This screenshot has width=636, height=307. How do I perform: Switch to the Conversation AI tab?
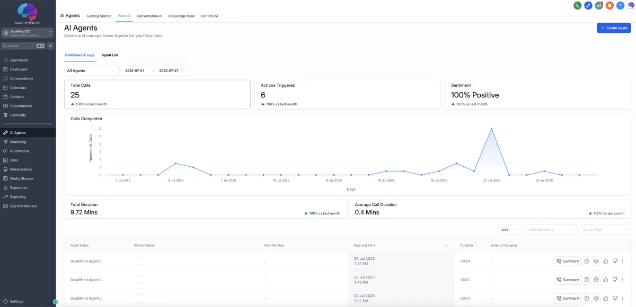(x=149, y=16)
